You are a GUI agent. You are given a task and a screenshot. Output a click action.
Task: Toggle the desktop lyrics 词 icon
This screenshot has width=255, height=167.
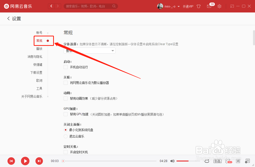(238, 161)
